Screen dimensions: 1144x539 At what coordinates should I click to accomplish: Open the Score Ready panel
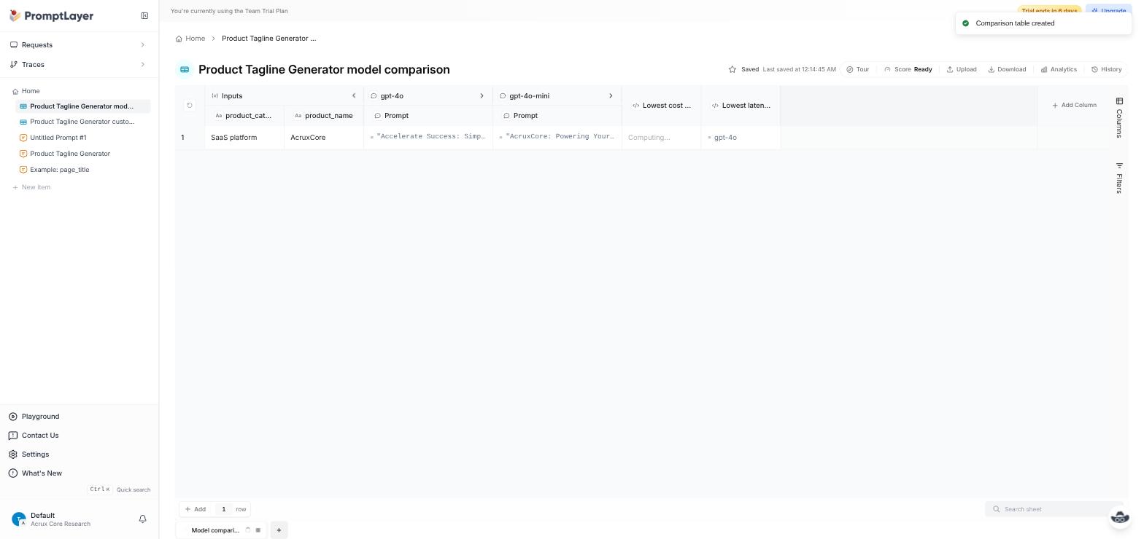pyautogui.click(x=908, y=70)
